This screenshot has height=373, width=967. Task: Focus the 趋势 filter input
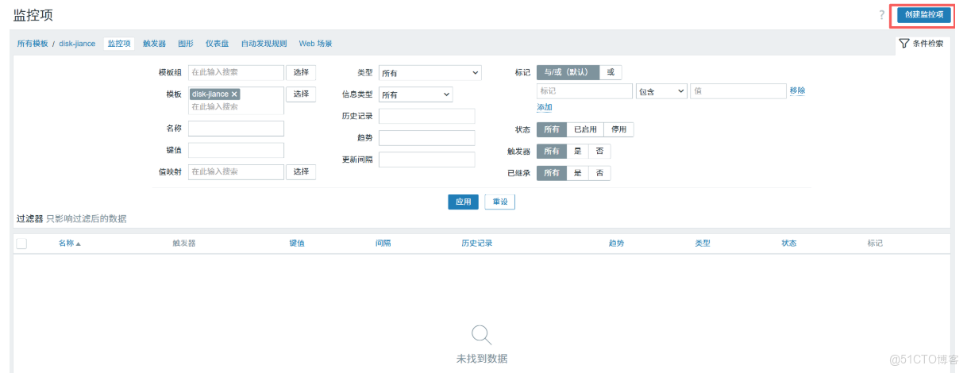(426, 138)
